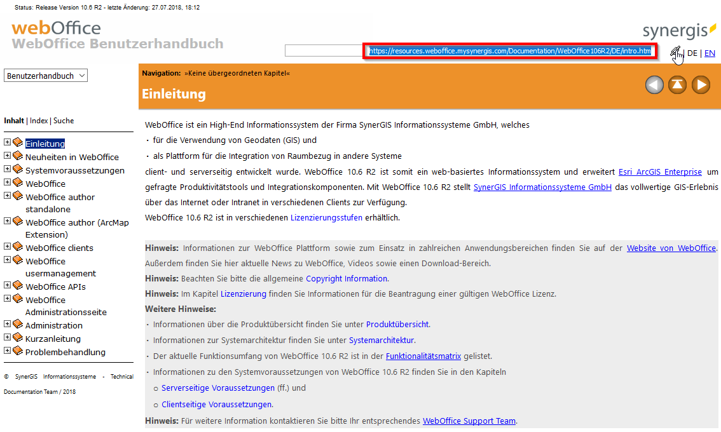Select Administration in the contents tree

(54, 325)
